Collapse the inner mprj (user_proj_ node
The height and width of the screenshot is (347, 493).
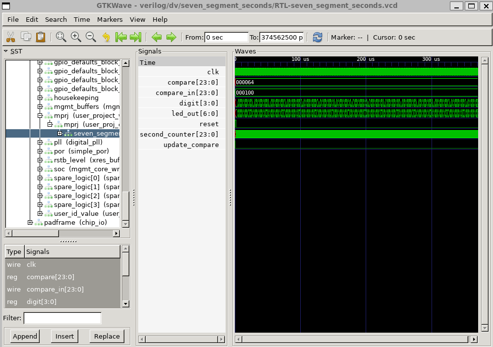click(50, 124)
